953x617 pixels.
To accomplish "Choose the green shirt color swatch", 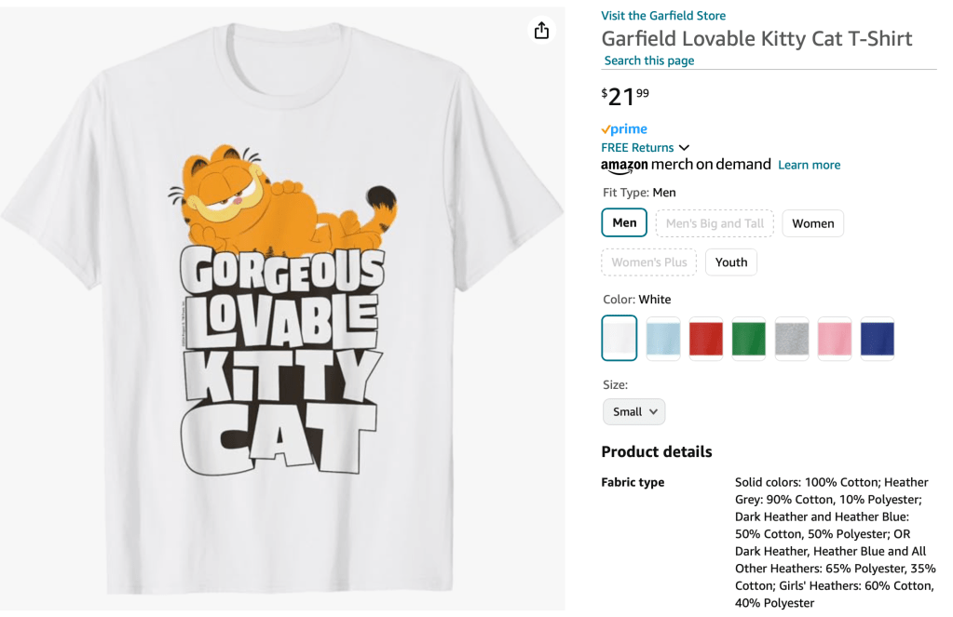I will 749,338.
